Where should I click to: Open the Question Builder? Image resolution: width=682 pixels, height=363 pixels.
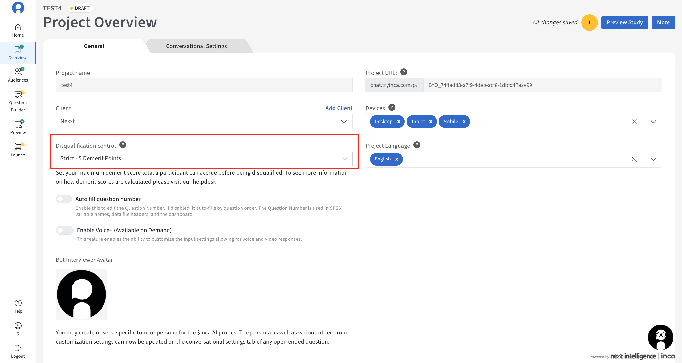tap(18, 102)
